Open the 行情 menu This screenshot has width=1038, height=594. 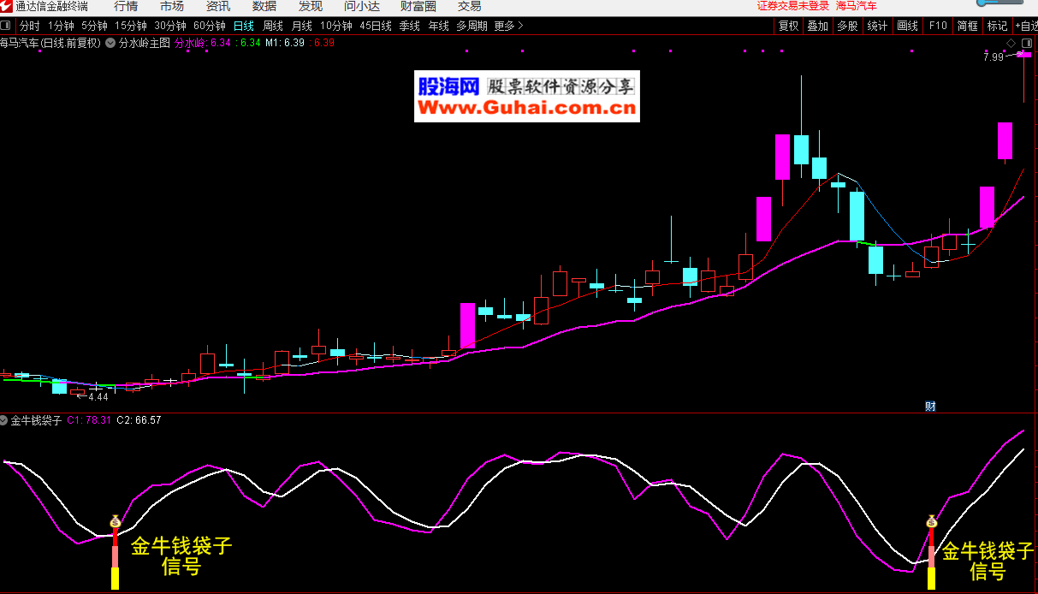(126, 6)
